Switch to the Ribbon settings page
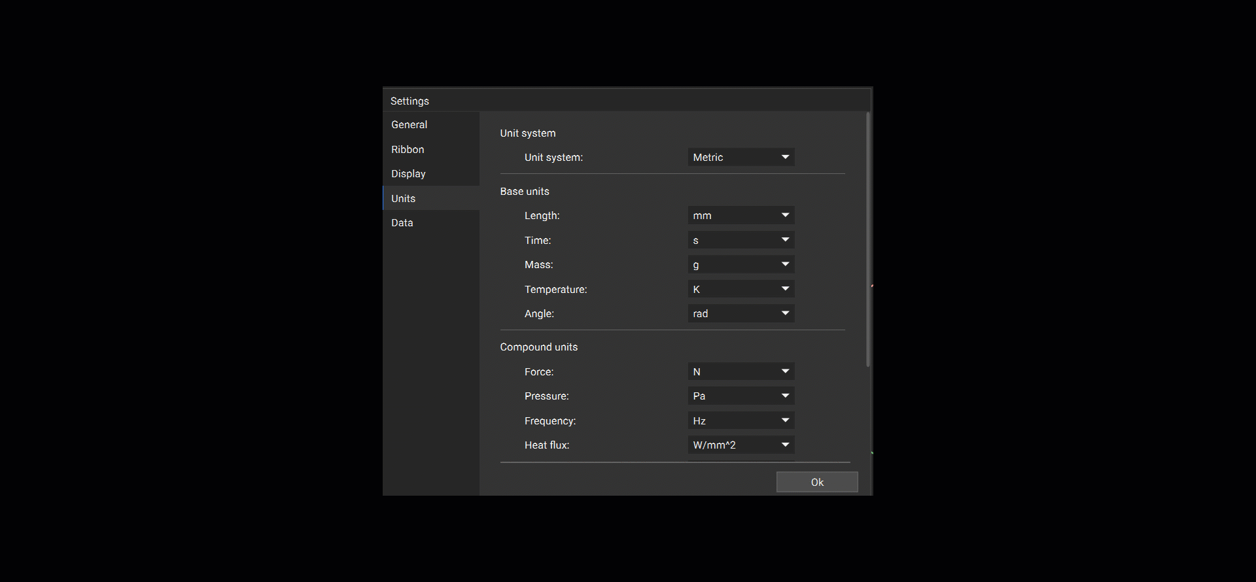Screen dimensions: 1256x582 coord(431,149)
